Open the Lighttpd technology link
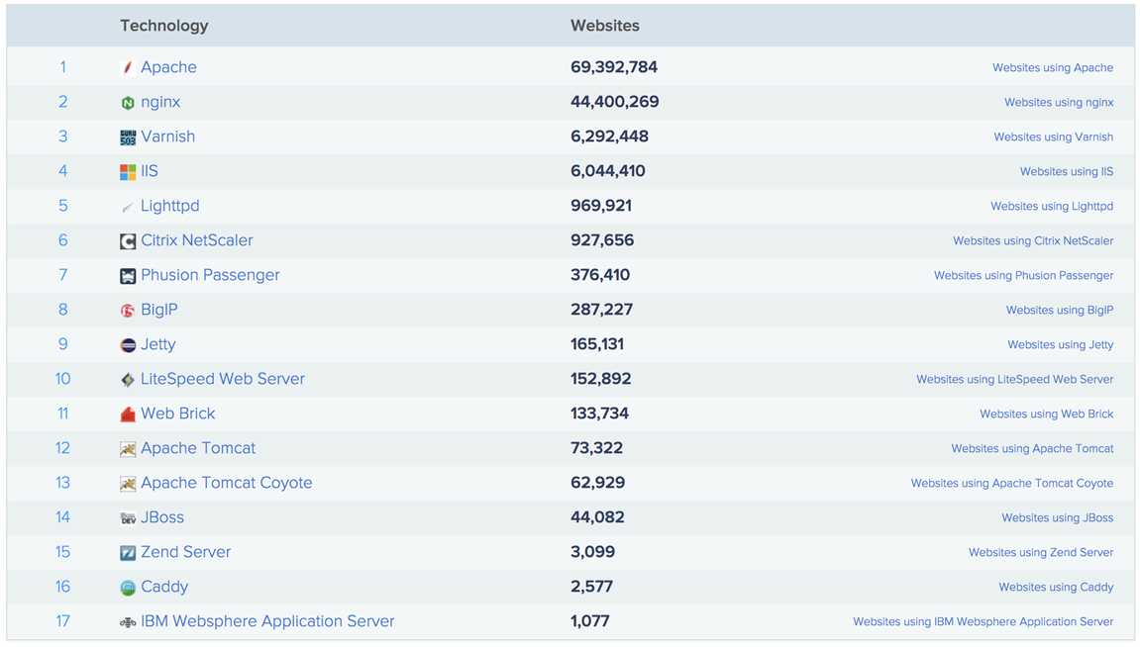1140x647 pixels. coord(170,206)
